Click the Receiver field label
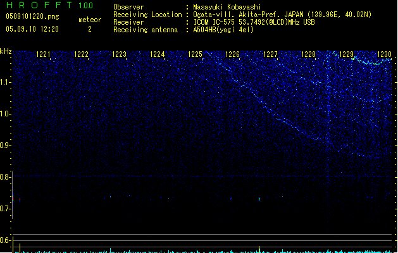398x253 pixels. pyautogui.click(x=128, y=22)
